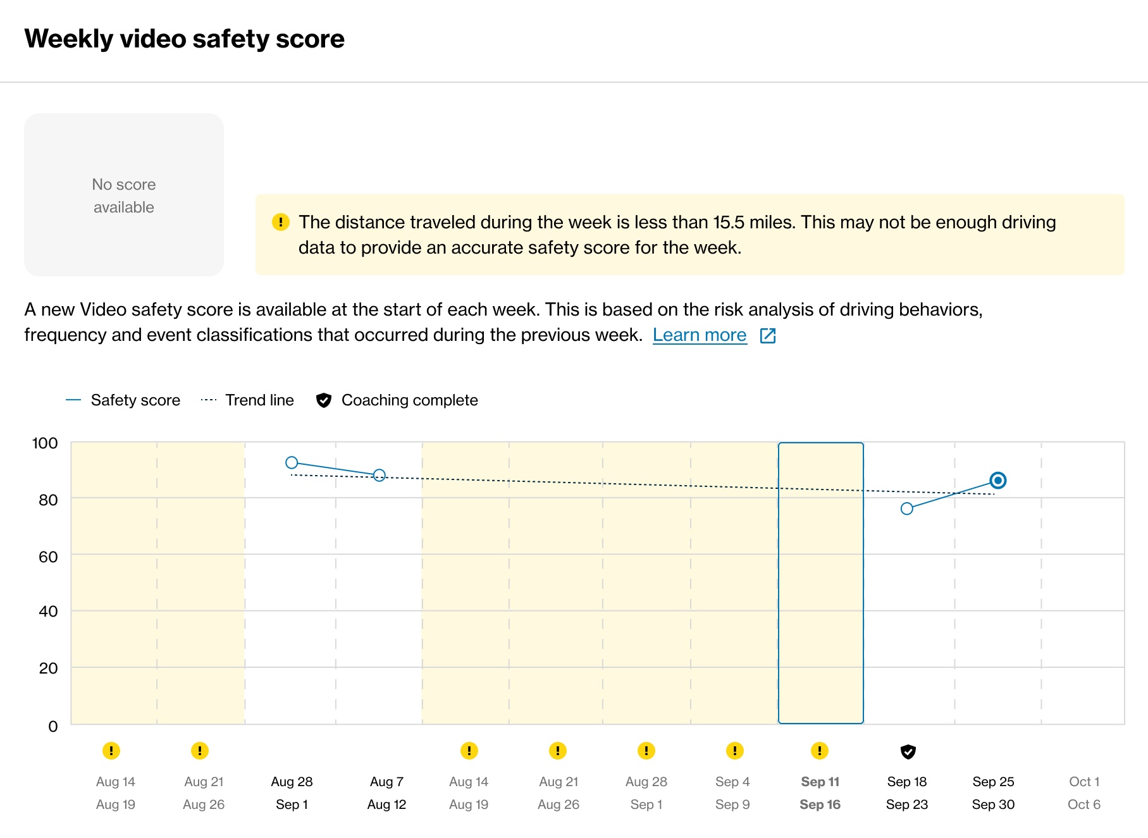The height and width of the screenshot is (838, 1148).
Task: Select the Aug 7 – Aug 12 score point
Action: [x=380, y=475]
